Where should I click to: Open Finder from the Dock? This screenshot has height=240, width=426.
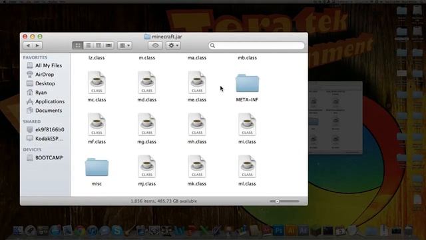point(18,231)
